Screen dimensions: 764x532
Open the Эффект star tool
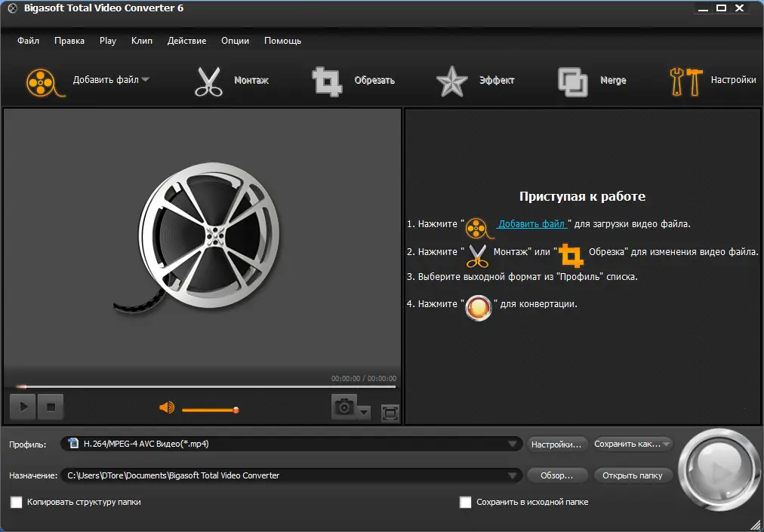tap(451, 81)
